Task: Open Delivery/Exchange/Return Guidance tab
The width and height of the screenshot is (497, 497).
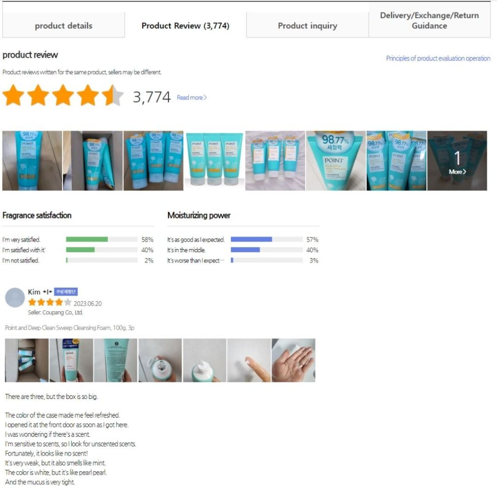Action: pos(430,20)
